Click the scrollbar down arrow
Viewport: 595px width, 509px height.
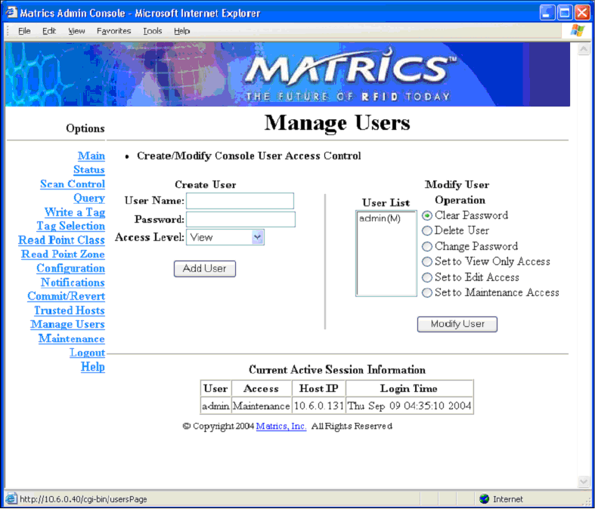583,481
